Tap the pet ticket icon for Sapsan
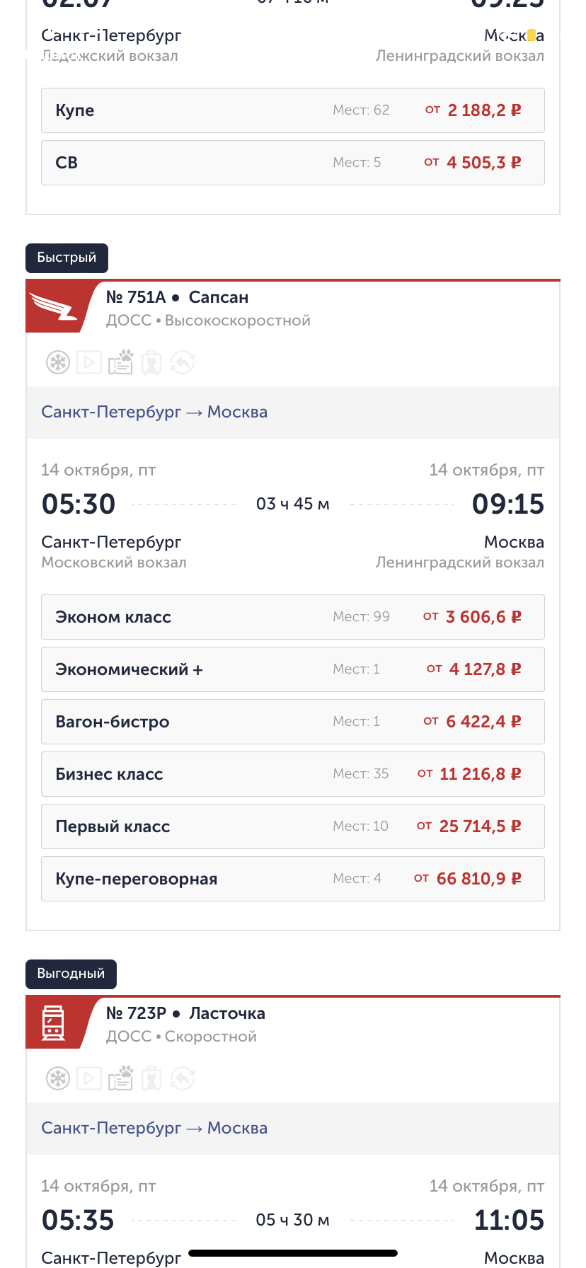Viewport: 586px width, 1268px height. [x=120, y=362]
